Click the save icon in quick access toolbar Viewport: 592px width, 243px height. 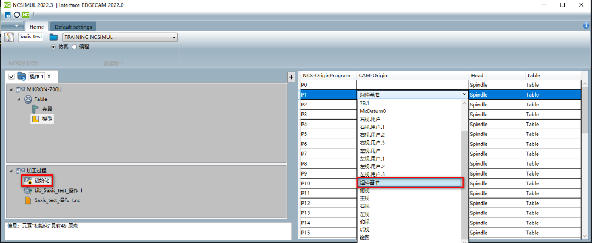point(8,15)
